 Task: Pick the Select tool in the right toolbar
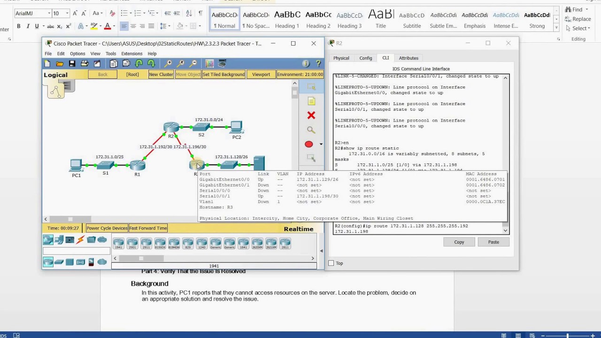point(311,87)
